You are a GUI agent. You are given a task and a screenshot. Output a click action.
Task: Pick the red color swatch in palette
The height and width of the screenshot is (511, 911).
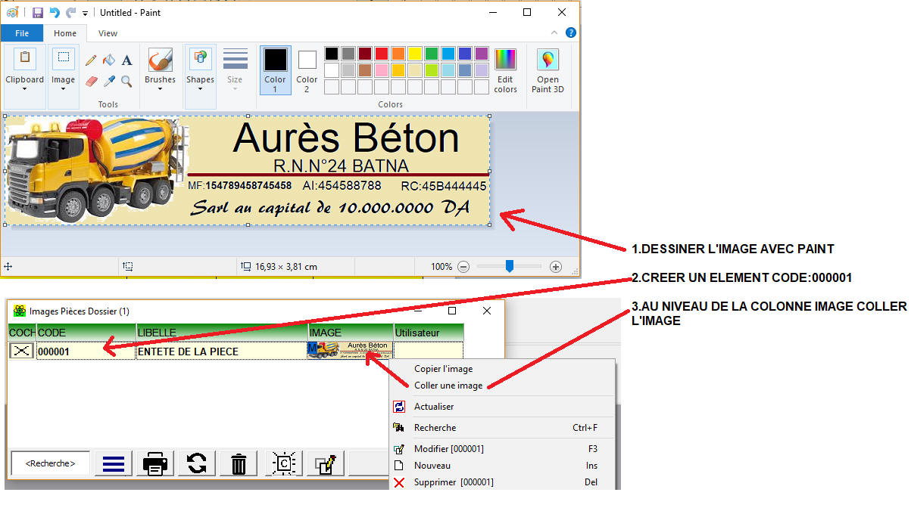[381, 54]
